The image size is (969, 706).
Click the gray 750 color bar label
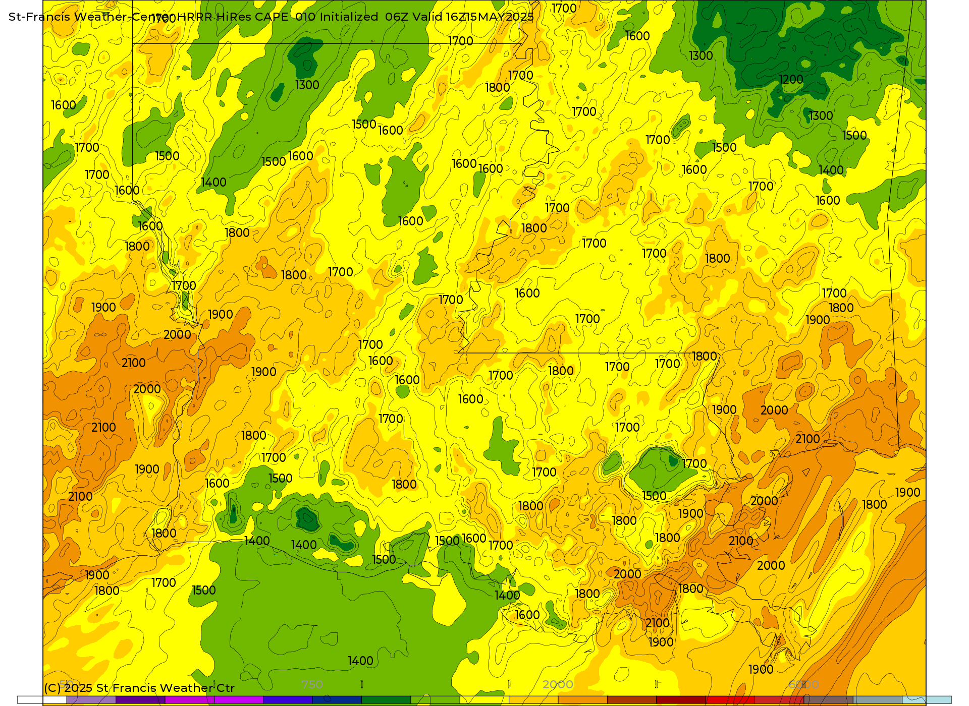pos(312,684)
